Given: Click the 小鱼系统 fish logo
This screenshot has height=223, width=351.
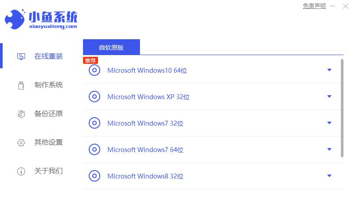Looking at the screenshot, I should (15, 19).
